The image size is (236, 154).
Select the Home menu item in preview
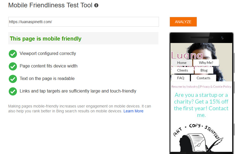tap(182, 63)
